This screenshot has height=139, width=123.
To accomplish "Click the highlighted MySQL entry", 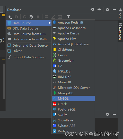I will coord(73,98).
